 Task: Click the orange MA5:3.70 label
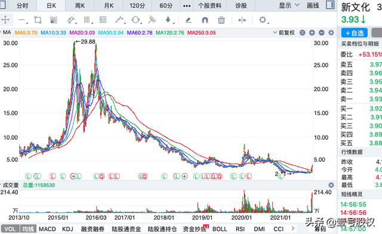[26, 33]
